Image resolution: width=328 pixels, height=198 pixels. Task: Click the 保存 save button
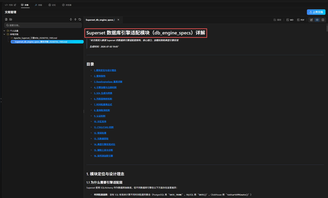coord(278,20)
